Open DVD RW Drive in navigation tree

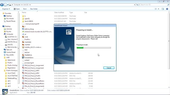(12, 42)
